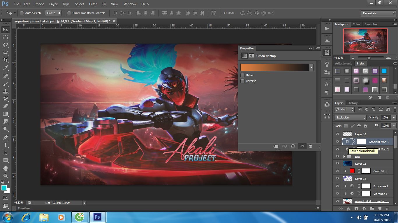Click create new layer icon in Layers

point(380,209)
